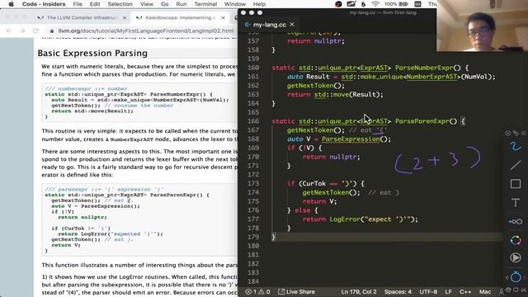Open the Selection menu

click(x=120, y=4)
